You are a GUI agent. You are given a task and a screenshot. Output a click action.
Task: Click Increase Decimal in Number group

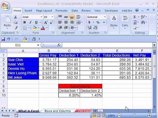click(90, 28)
